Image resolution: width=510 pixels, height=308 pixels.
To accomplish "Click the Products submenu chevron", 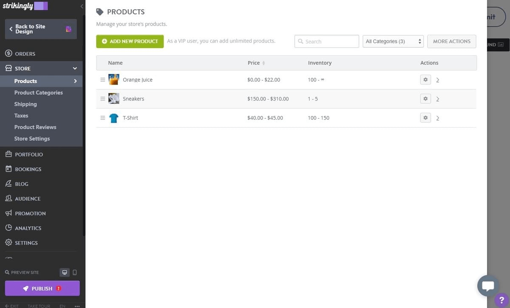I will pos(75,81).
